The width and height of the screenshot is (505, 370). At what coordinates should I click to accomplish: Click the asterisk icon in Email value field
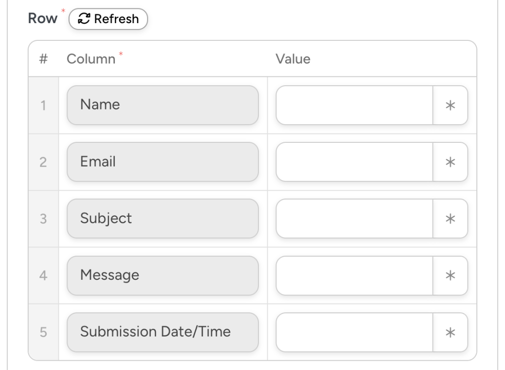(450, 162)
